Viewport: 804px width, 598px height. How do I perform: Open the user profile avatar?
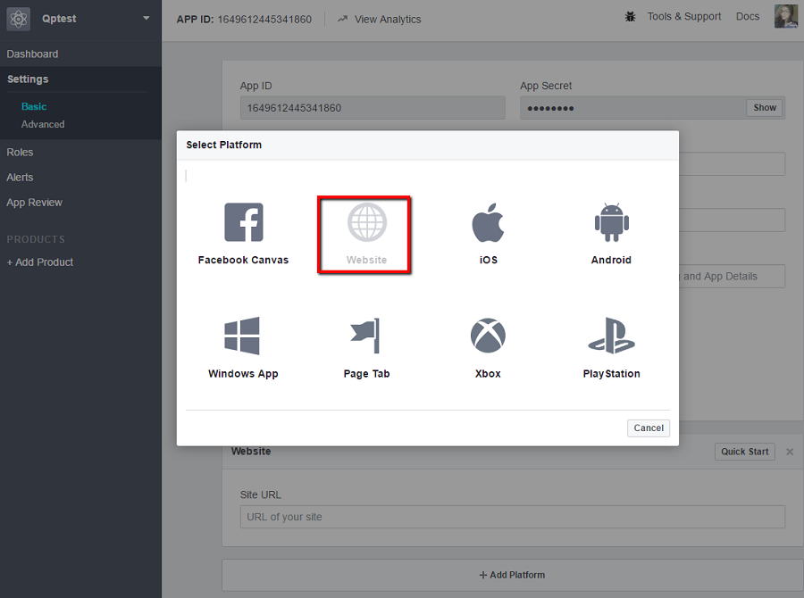[785, 16]
